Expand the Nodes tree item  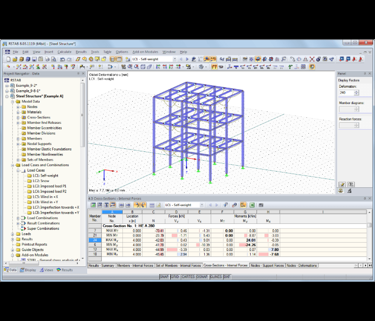18,107
